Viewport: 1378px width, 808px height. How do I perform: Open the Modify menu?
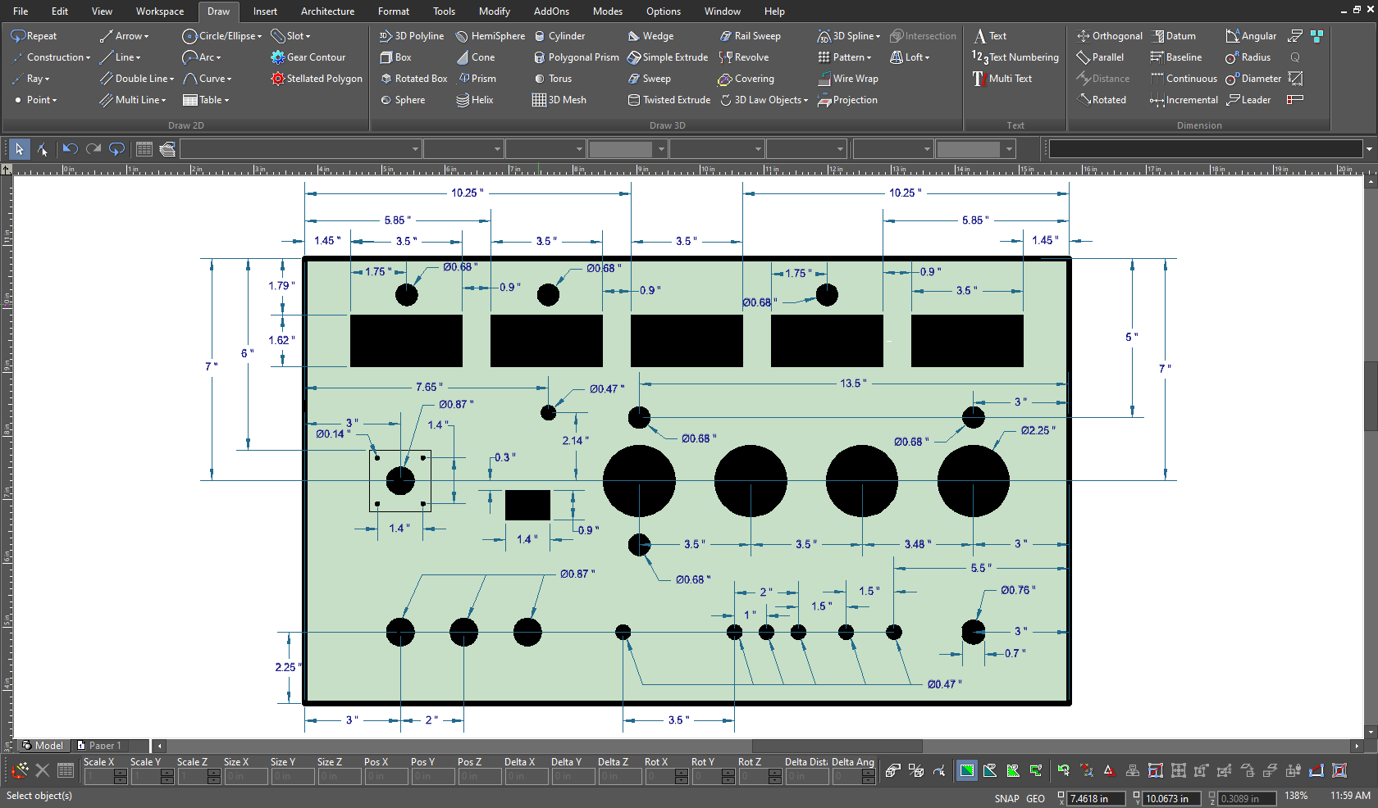[x=494, y=11]
